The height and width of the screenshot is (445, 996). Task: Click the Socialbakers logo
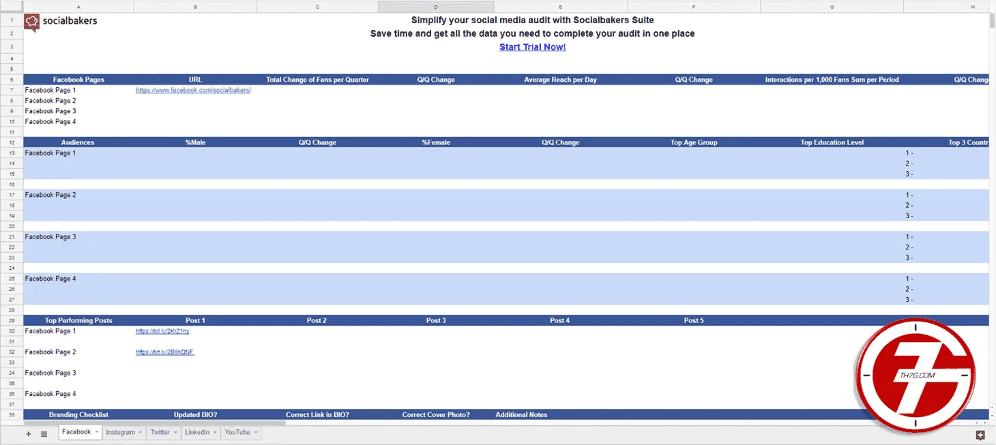coord(61,22)
